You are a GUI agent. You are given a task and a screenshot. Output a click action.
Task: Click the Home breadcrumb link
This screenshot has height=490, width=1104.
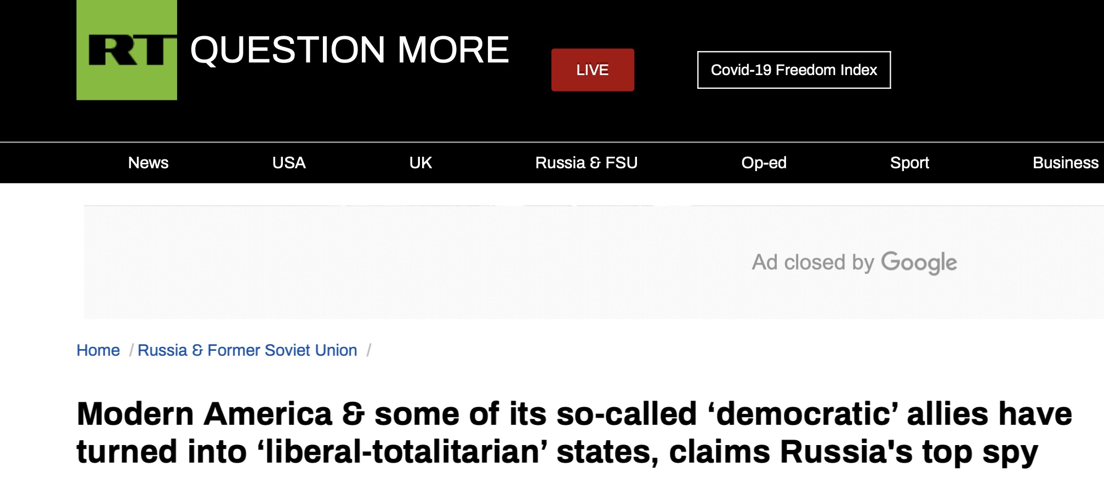[x=98, y=350]
